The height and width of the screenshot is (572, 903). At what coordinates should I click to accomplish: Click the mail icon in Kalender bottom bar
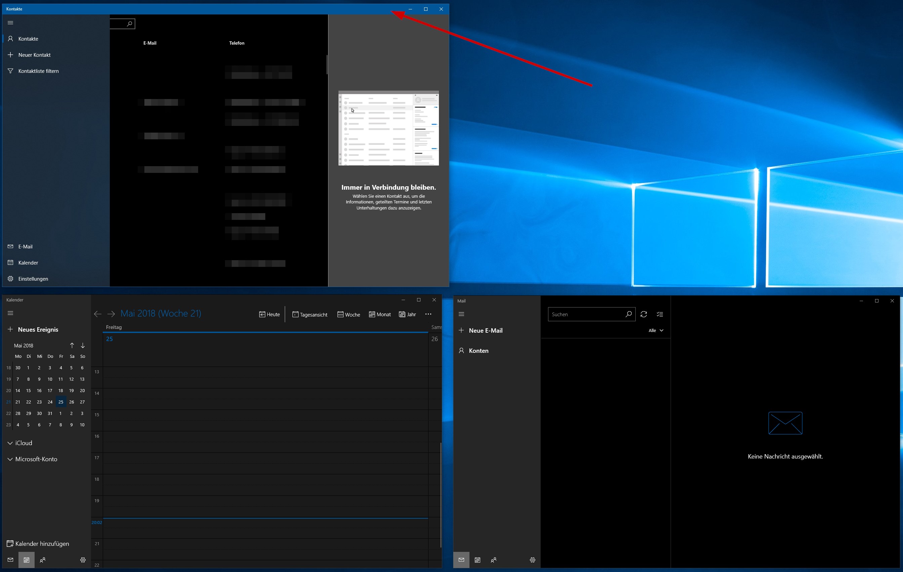pyautogui.click(x=10, y=560)
